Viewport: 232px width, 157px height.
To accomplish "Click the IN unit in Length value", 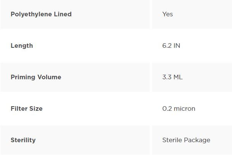I will tap(177, 46).
